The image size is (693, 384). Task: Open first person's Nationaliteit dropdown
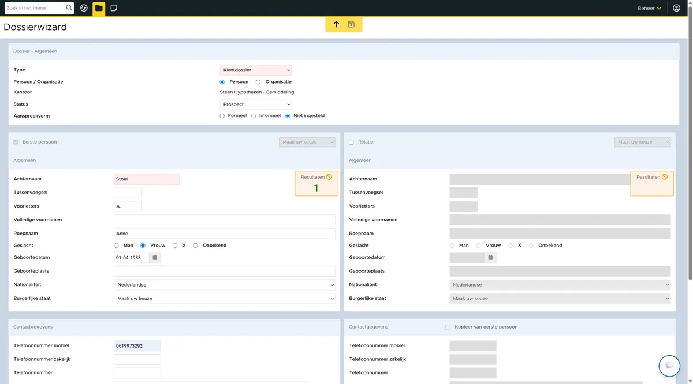point(225,285)
